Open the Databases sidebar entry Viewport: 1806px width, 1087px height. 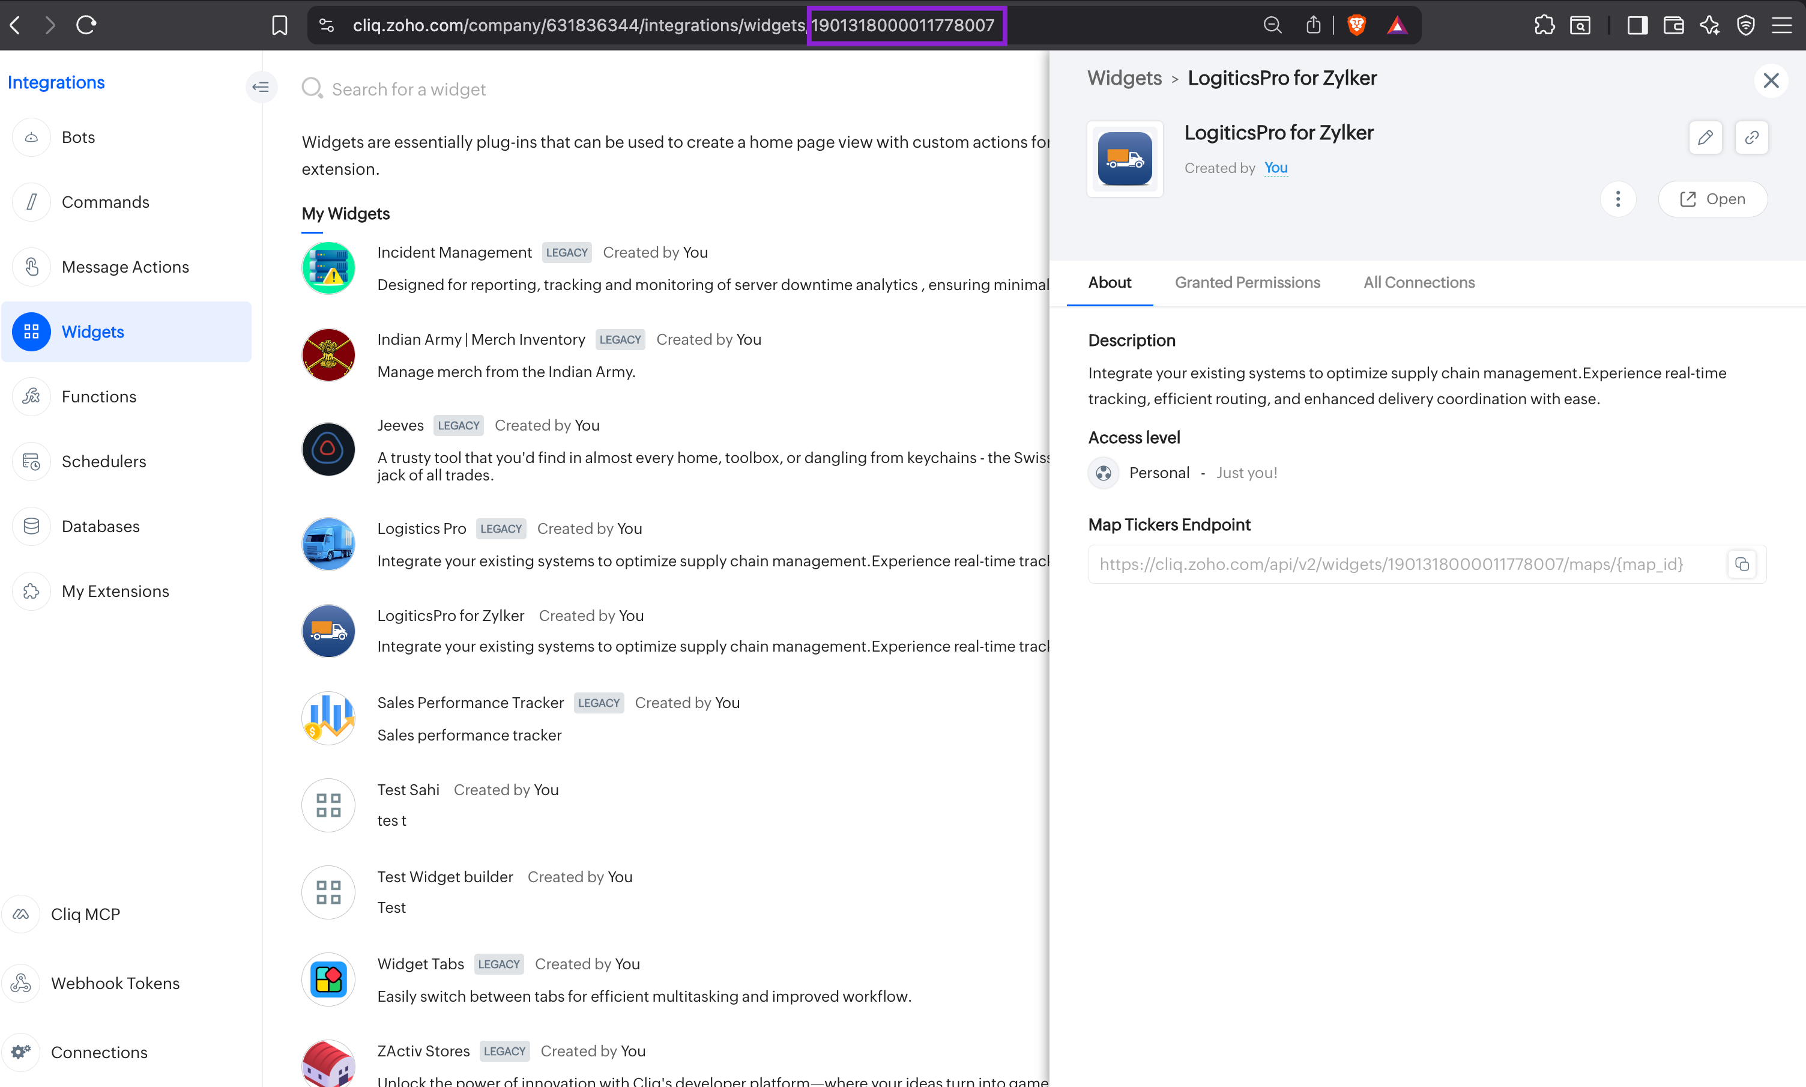point(125,526)
